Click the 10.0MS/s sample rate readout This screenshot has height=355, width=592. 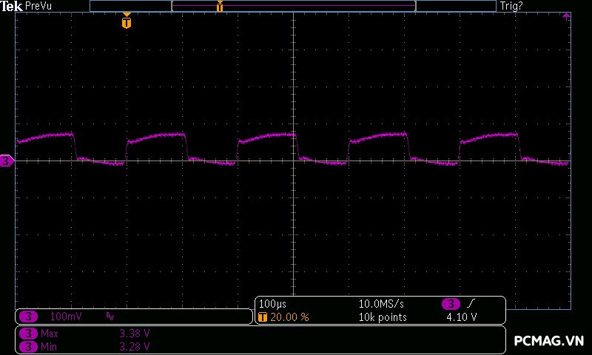click(x=382, y=304)
